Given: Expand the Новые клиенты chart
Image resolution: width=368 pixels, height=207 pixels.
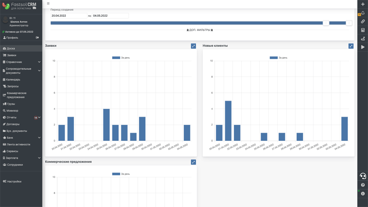Looking at the screenshot, I should (x=351, y=46).
